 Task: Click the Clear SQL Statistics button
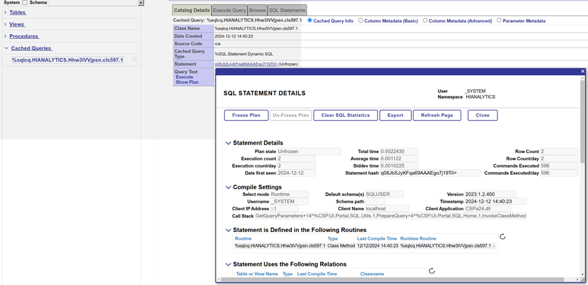click(x=346, y=115)
